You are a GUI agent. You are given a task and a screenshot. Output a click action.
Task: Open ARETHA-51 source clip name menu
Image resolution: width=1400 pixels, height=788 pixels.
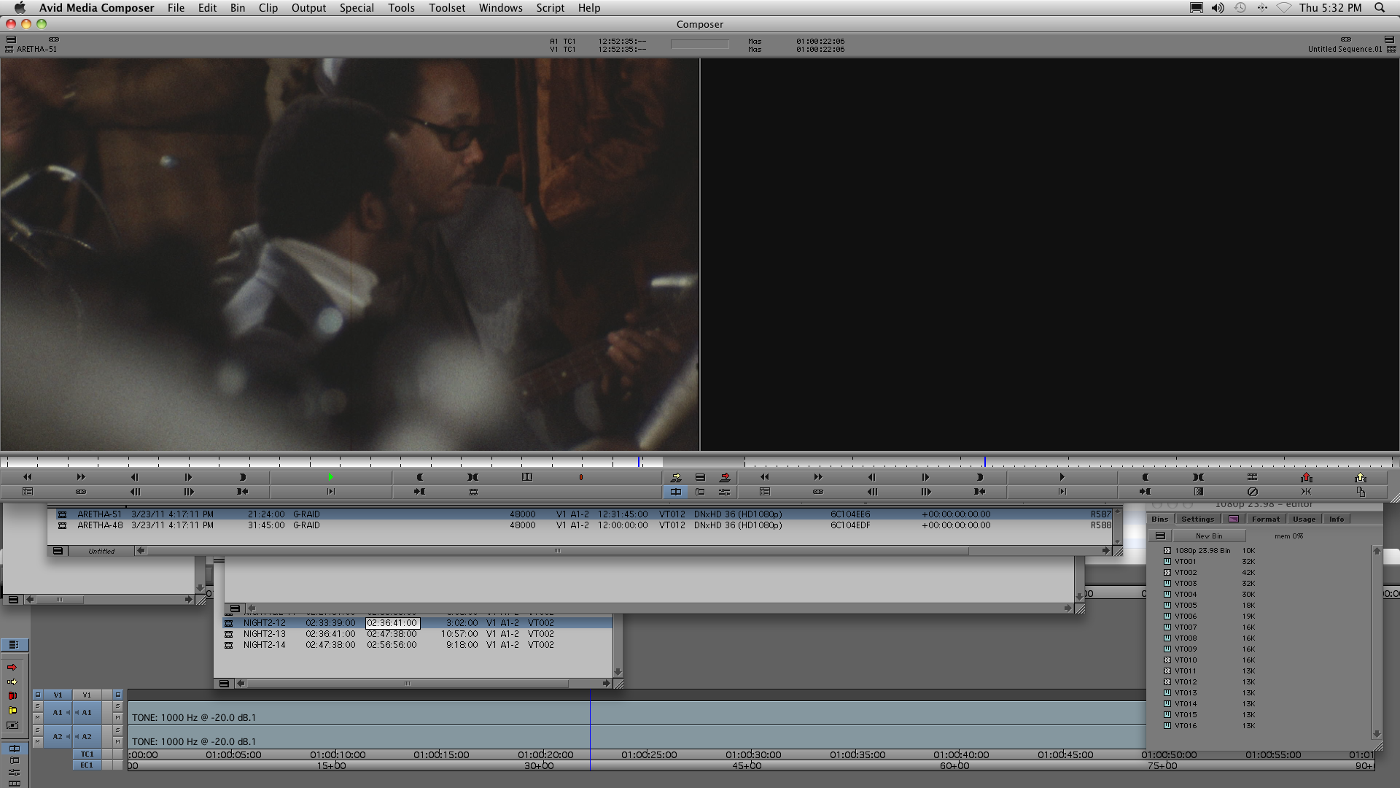(36, 49)
